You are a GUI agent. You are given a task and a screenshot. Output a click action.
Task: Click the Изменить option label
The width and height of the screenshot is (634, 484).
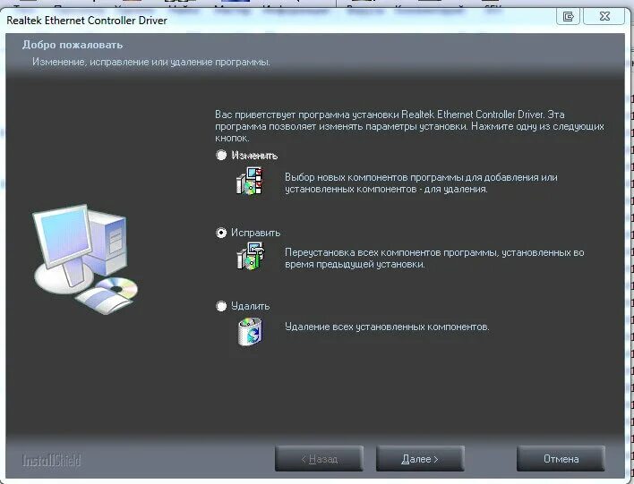coord(254,155)
